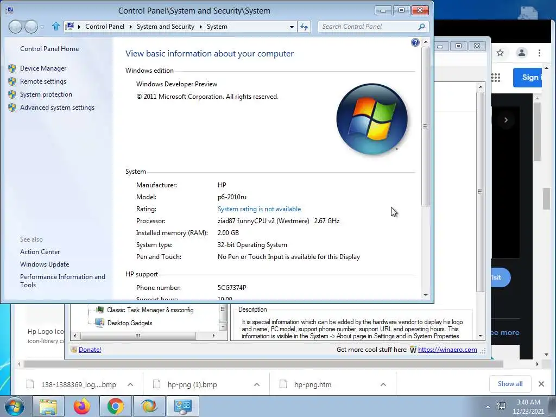Open the Windows Start button
Viewport: 556px width, 417px height.
14,406
